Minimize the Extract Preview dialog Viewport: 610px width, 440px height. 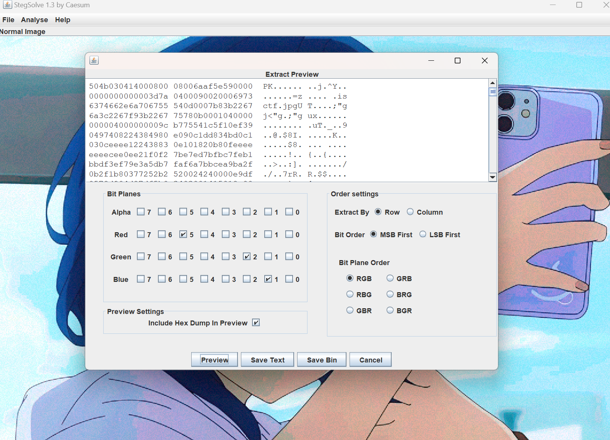431,60
